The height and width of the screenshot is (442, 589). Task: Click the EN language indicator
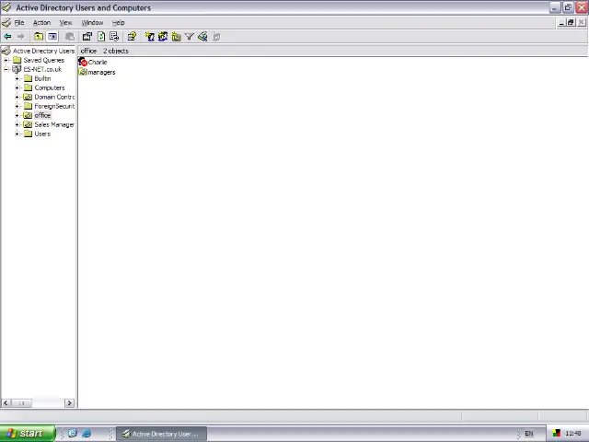pyautogui.click(x=529, y=434)
